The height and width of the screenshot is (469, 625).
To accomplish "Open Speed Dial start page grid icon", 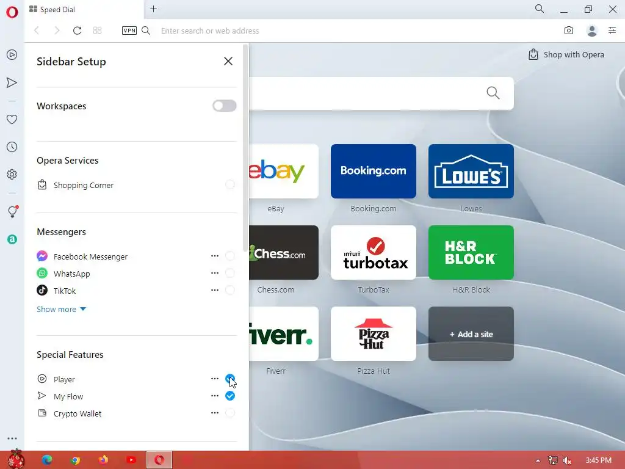I will [x=97, y=31].
